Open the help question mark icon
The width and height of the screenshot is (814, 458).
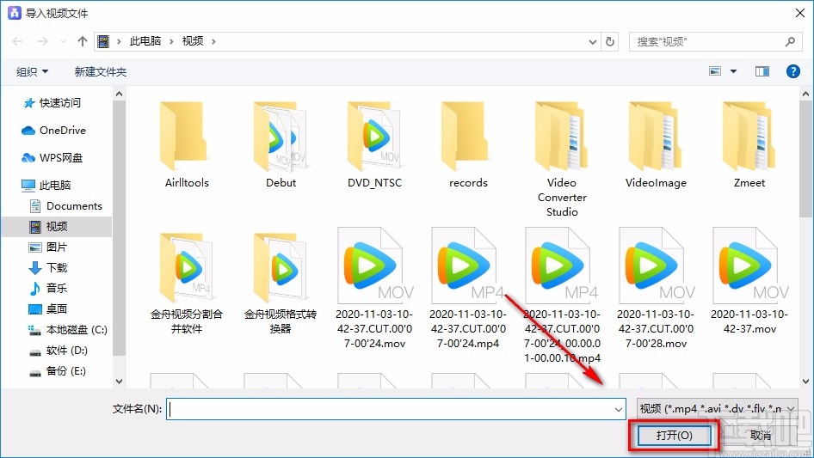pos(792,71)
